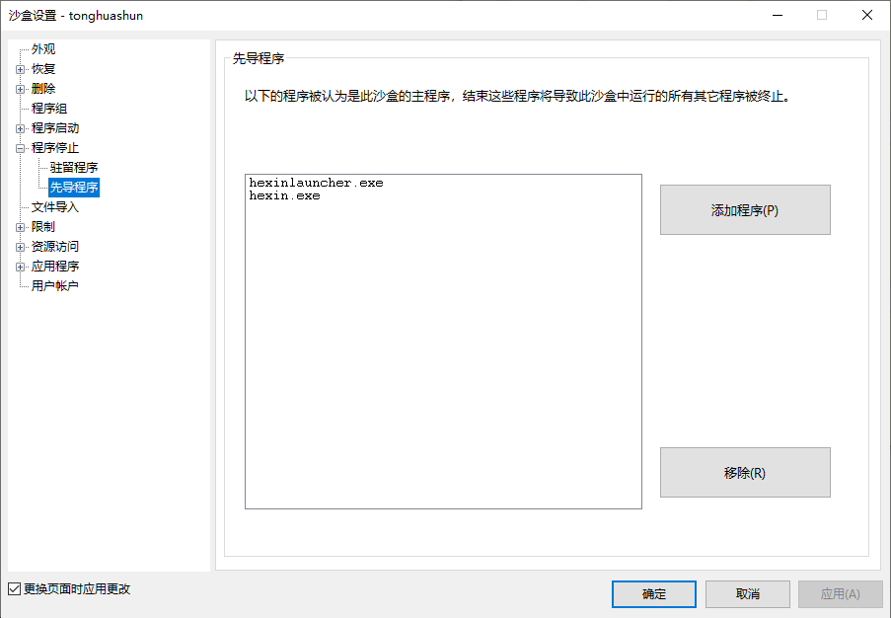Minimize the 沙盒设置 window

(778, 16)
